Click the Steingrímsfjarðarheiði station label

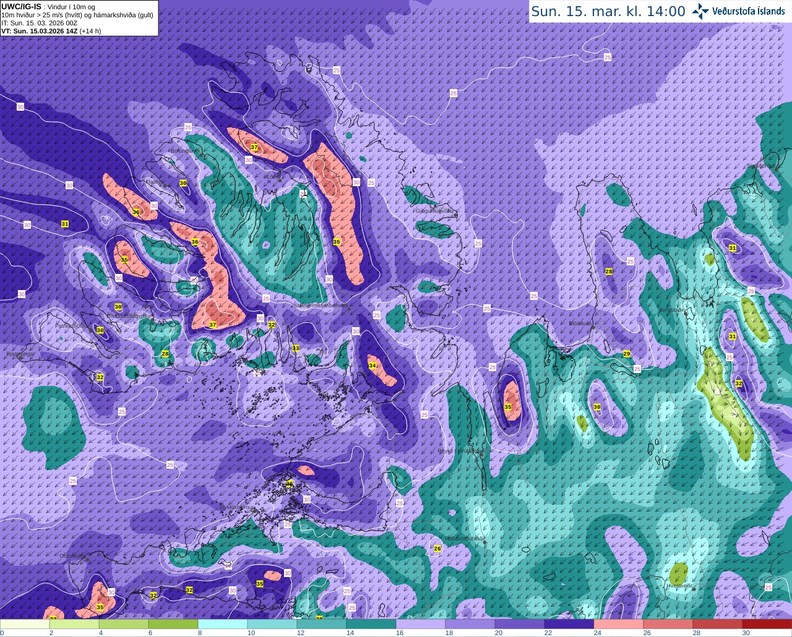click(x=320, y=306)
